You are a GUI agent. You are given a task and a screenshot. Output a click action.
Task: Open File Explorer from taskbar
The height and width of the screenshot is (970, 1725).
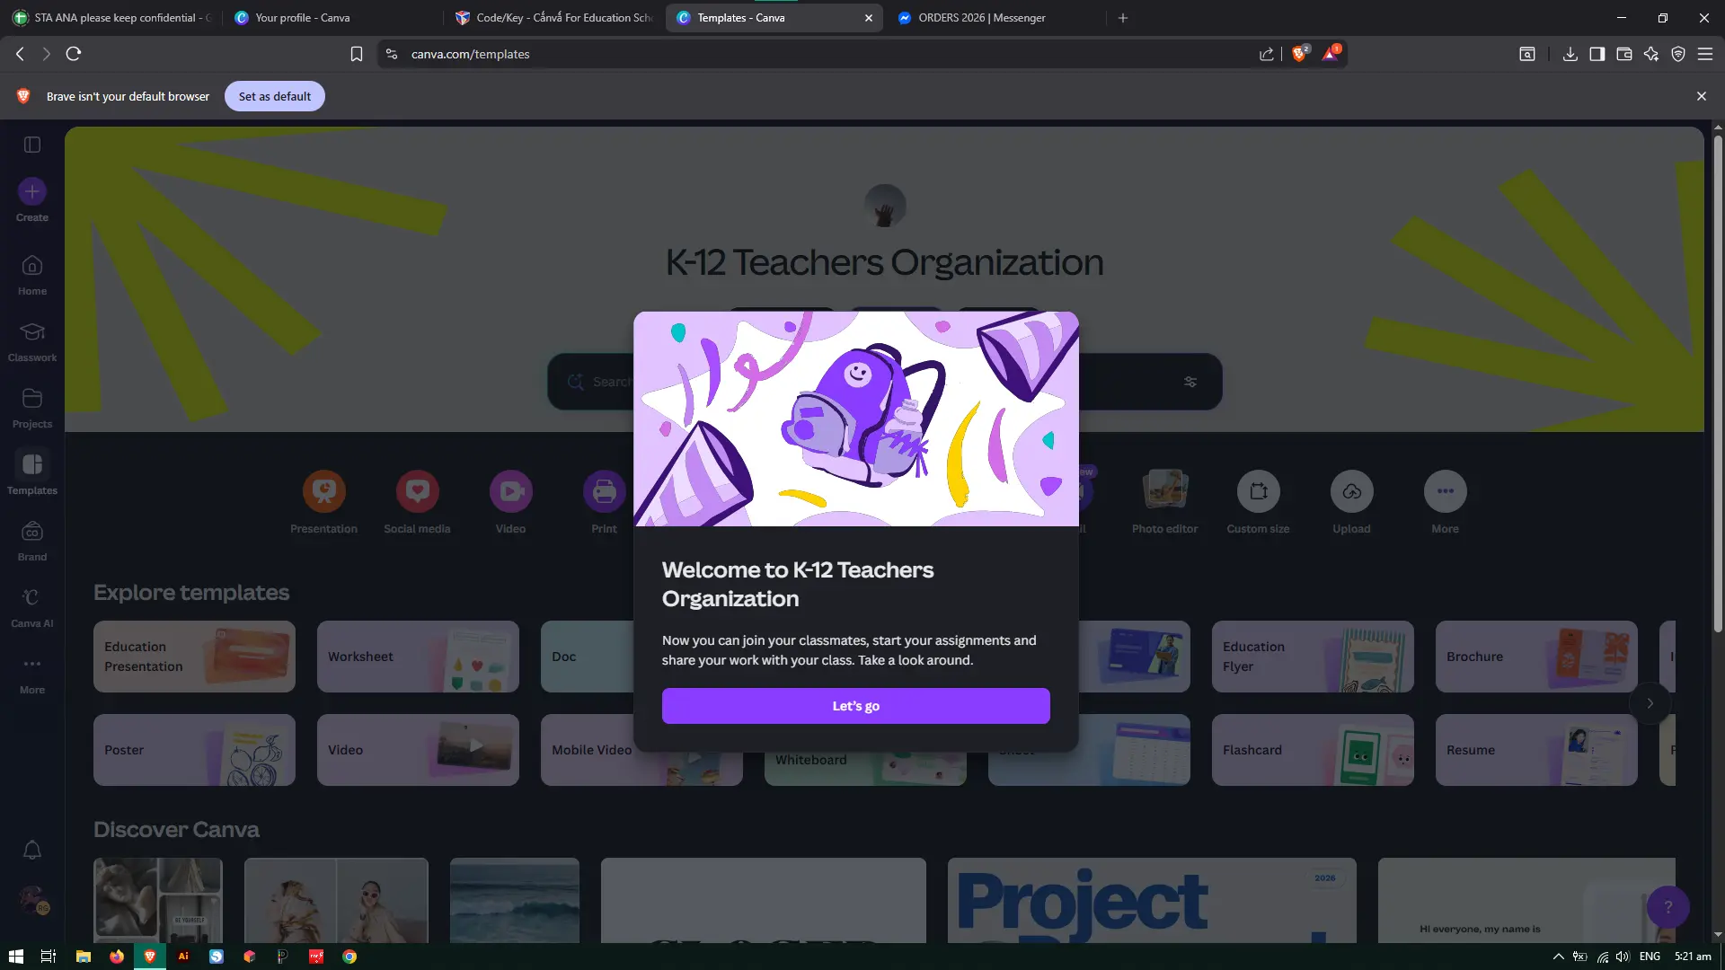[x=83, y=957]
